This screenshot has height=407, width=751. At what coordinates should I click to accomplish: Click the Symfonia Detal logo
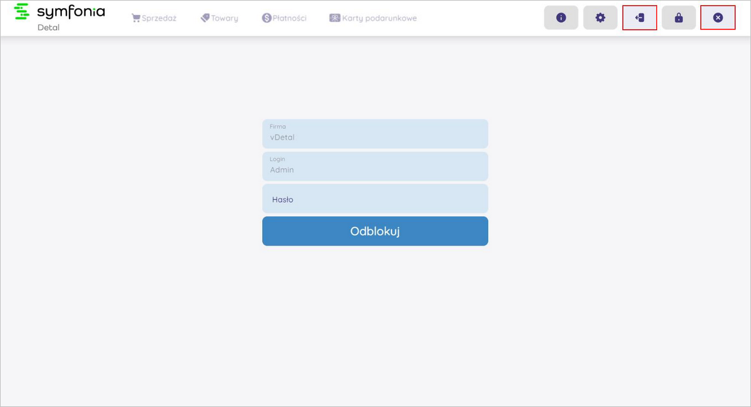coord(59,17)
